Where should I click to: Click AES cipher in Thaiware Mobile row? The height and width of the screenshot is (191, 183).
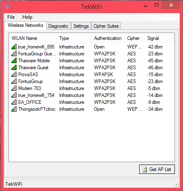point(131,61)
